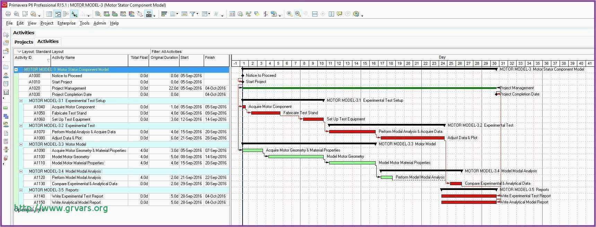Viewport: 596px width, 227px height.
Task: Select the green Model Motor Geometry Gantt bar
Action: pyautogui.click(x=296, y=156)
